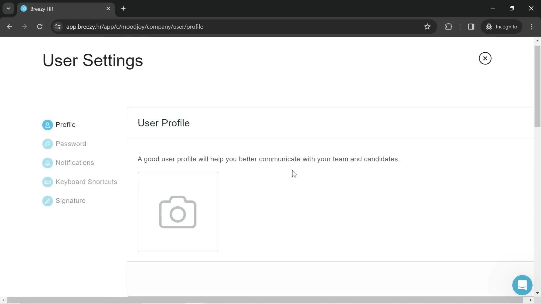Screen dimensions: 541x304
Task: Expand the Notifications settings section
Action: (x=75, y=163)
